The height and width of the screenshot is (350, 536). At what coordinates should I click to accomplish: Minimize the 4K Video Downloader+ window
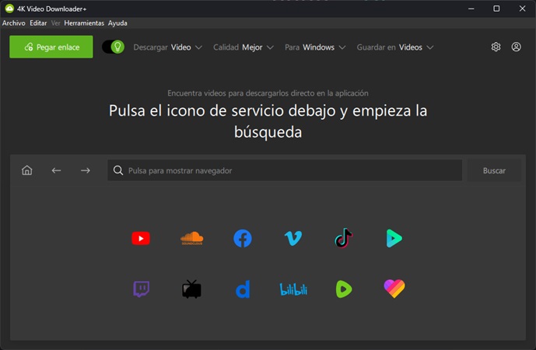pos(471,9)
